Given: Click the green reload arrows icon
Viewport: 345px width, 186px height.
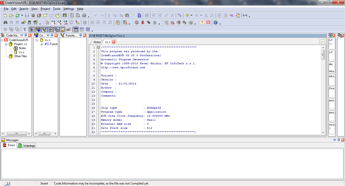Looking at the screenshot, I should [17, 15].
